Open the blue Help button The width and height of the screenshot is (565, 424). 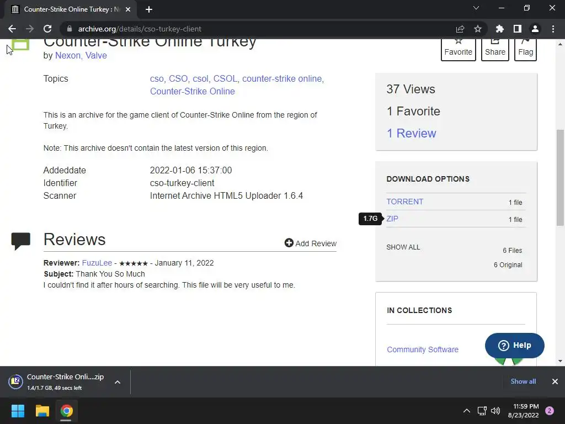tap(515, 346)
